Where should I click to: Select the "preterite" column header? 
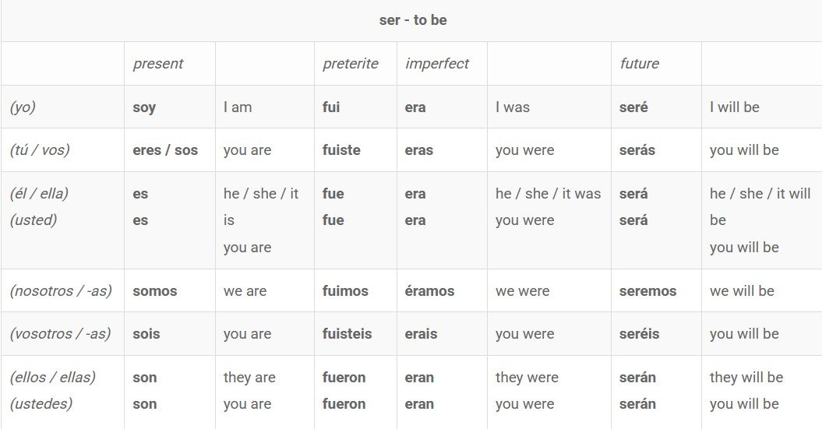[350, 64]
